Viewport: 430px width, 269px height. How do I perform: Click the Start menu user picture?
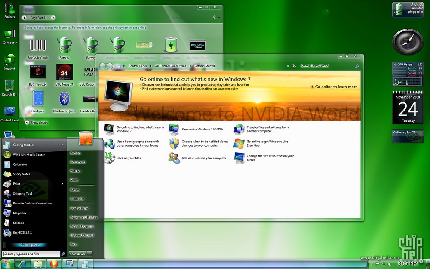tap(86, 138)
